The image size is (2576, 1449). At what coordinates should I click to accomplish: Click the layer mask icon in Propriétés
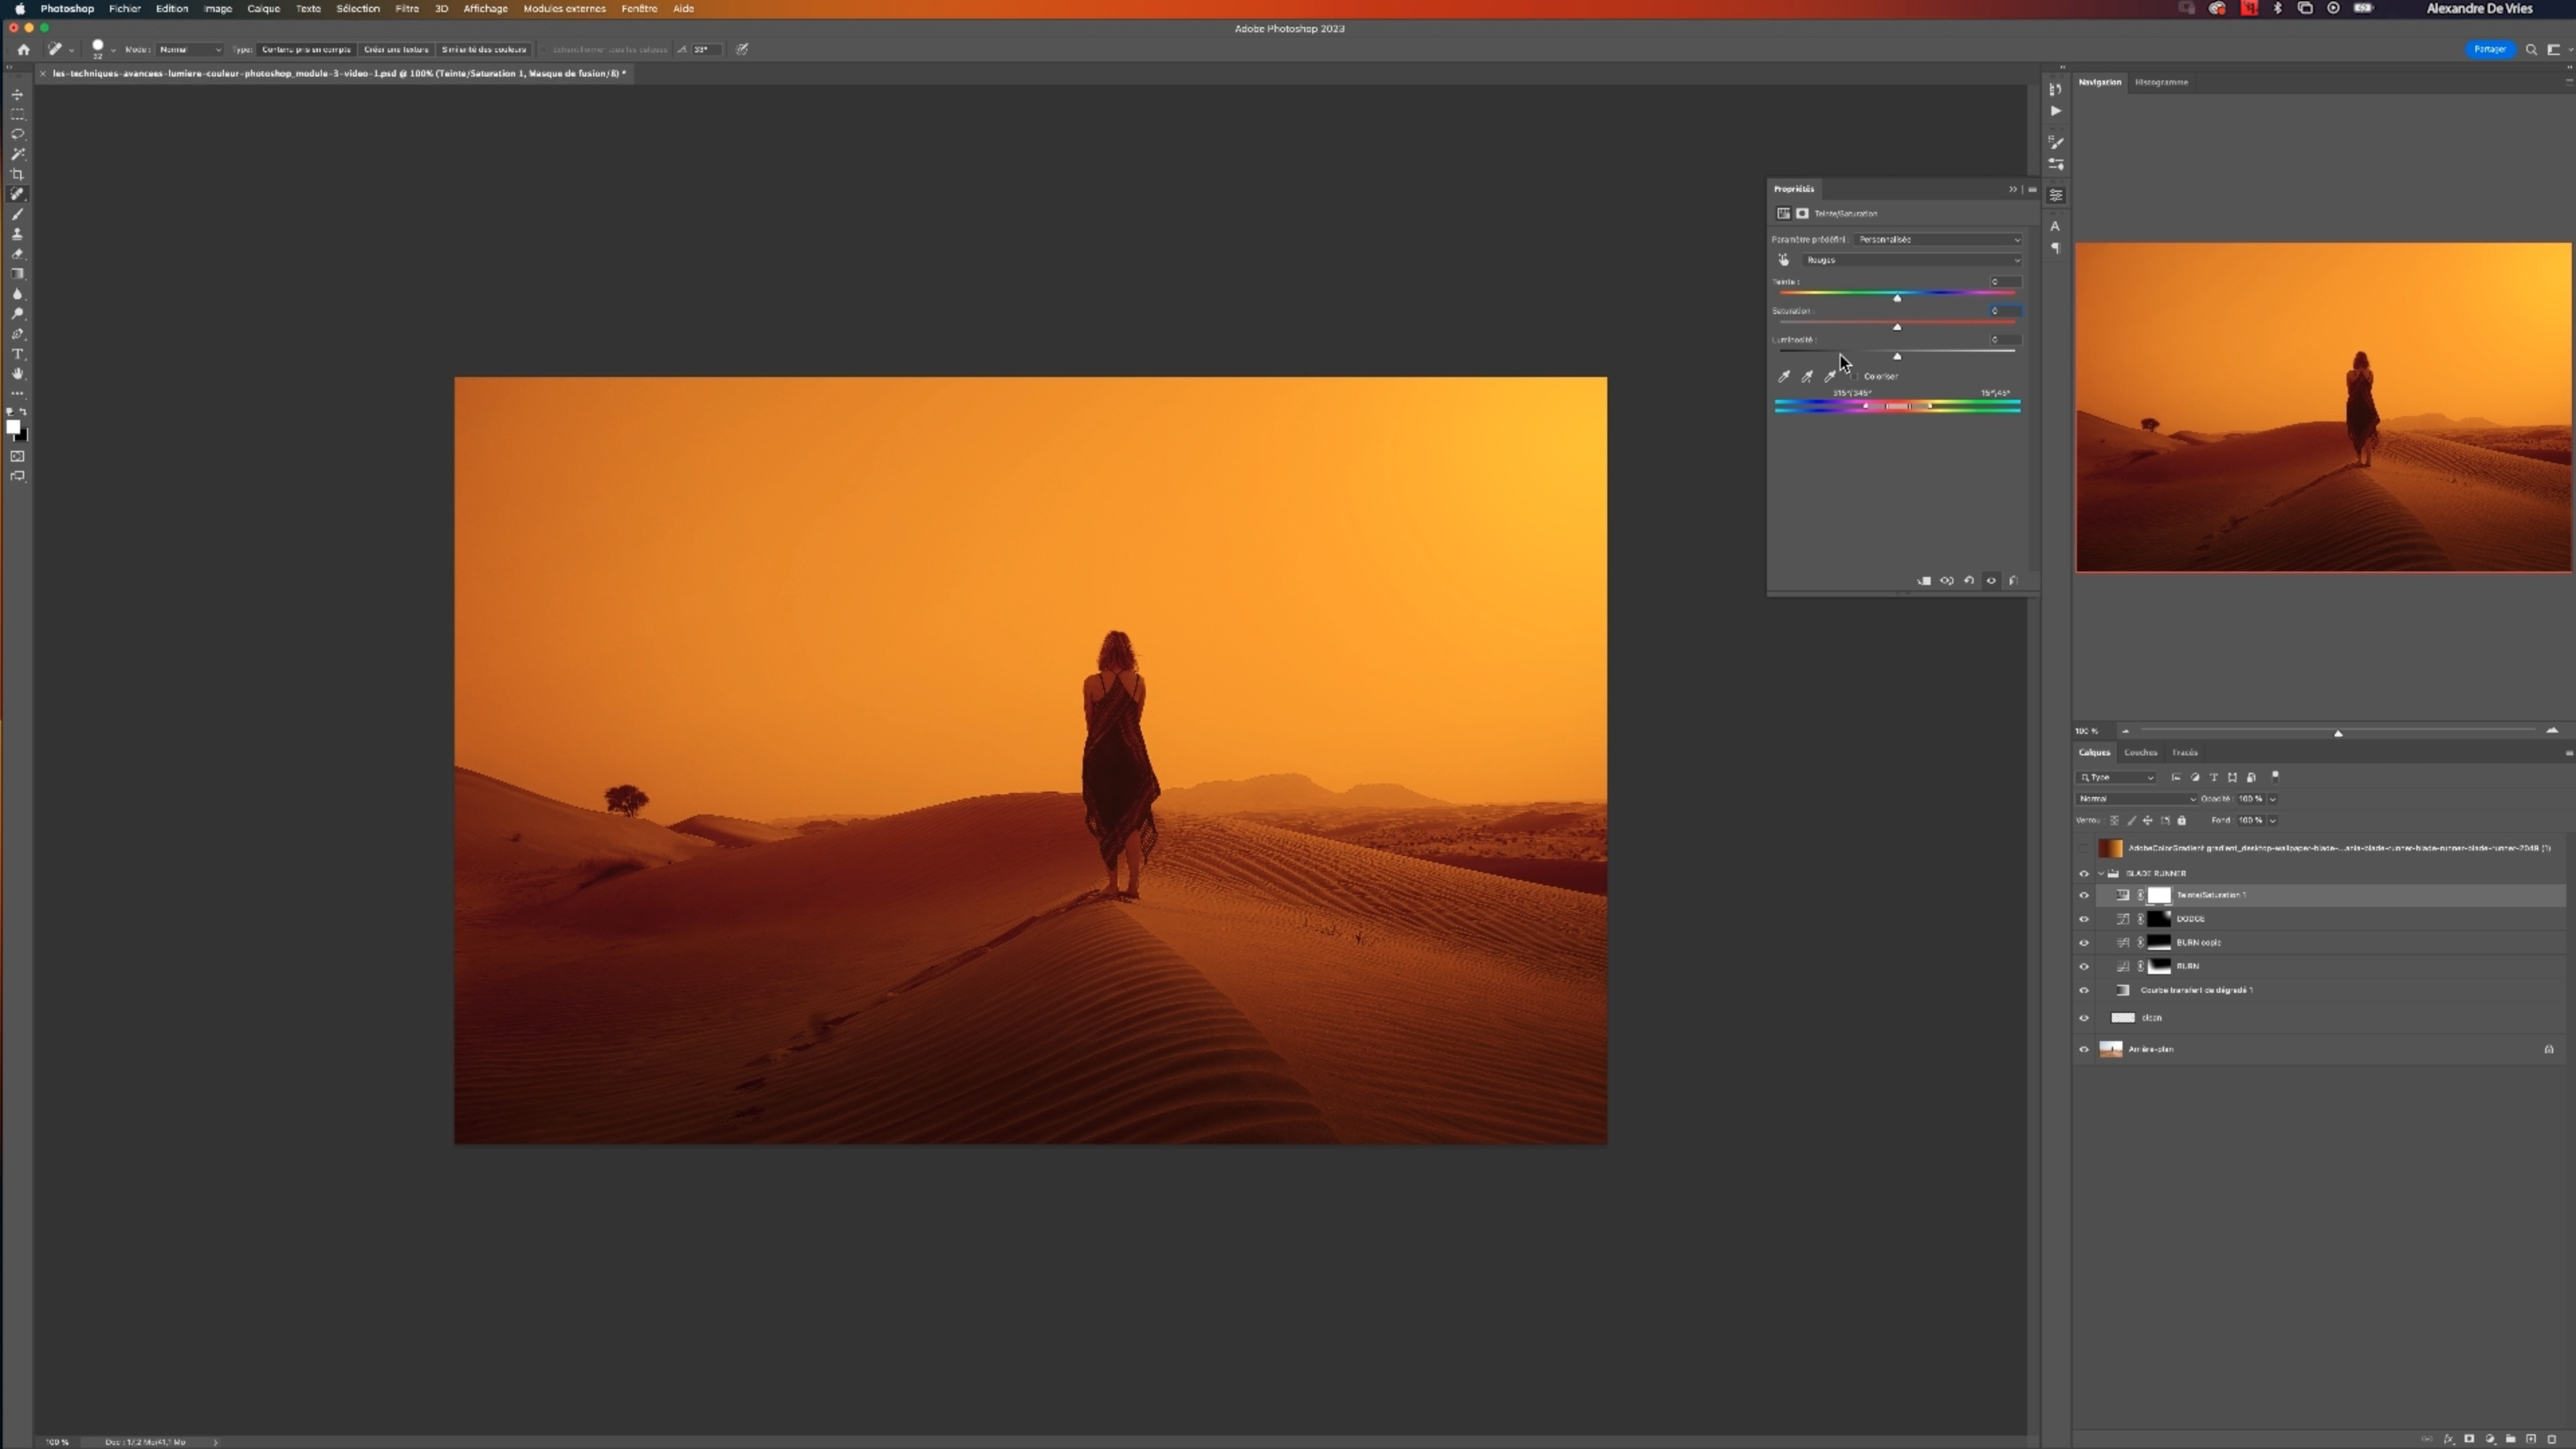tap(1802, 213)
